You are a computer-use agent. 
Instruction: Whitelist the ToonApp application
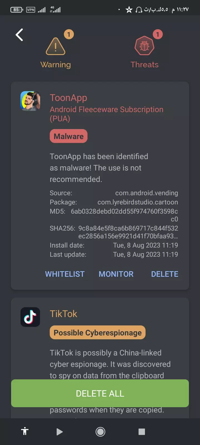point(65,274)
